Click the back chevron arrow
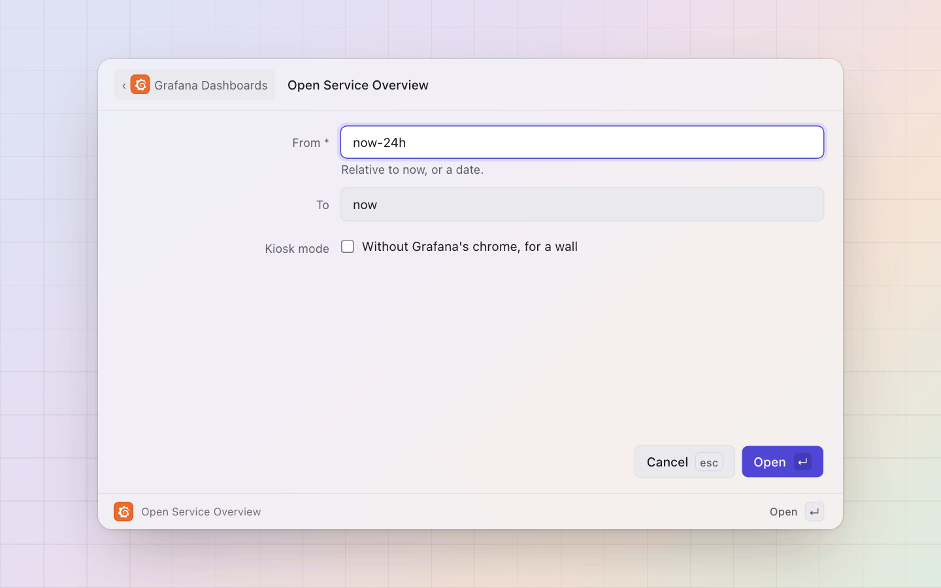 pyautogui.click(x=124, y=86)
